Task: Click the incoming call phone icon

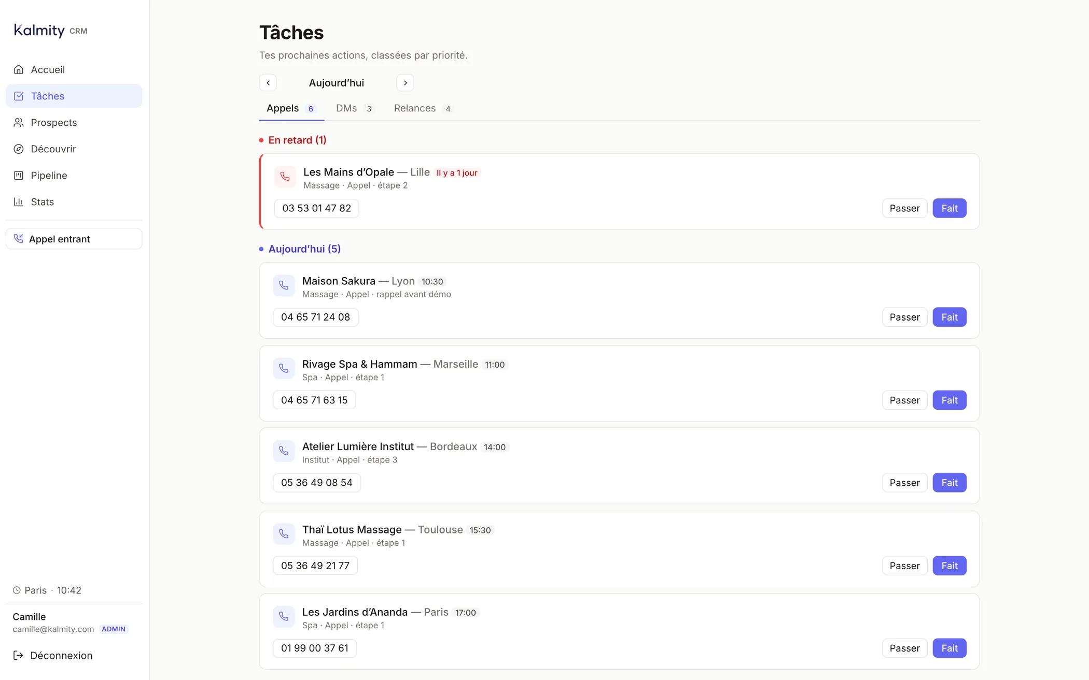Action: coord(19,239)
